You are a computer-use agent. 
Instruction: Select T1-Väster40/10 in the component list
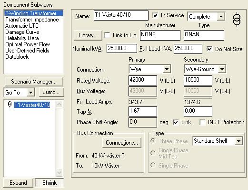click(x=32, y=105)
